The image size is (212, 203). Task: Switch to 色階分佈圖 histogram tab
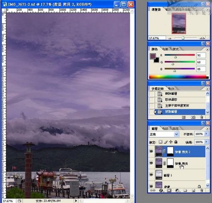(x=183, y=10)
